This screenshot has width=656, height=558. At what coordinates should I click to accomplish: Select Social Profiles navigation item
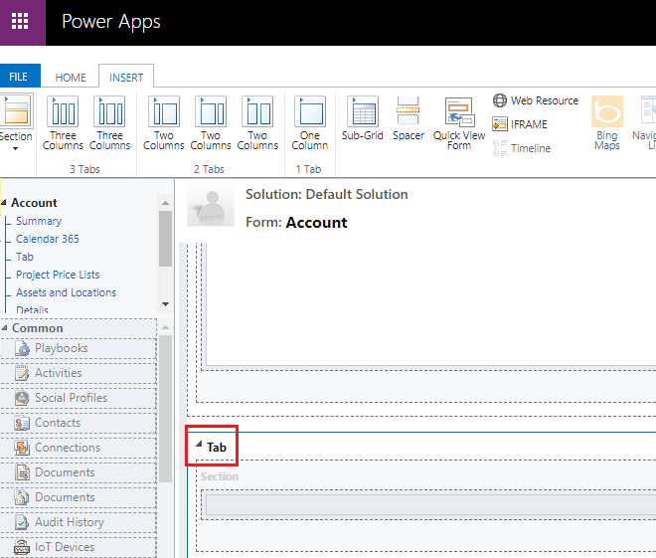point(79,398)
